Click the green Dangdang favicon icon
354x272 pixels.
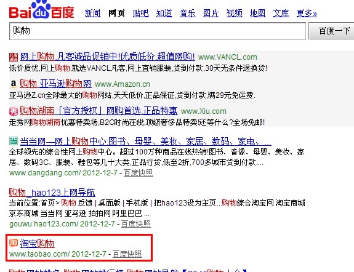(x=14, y=141)
